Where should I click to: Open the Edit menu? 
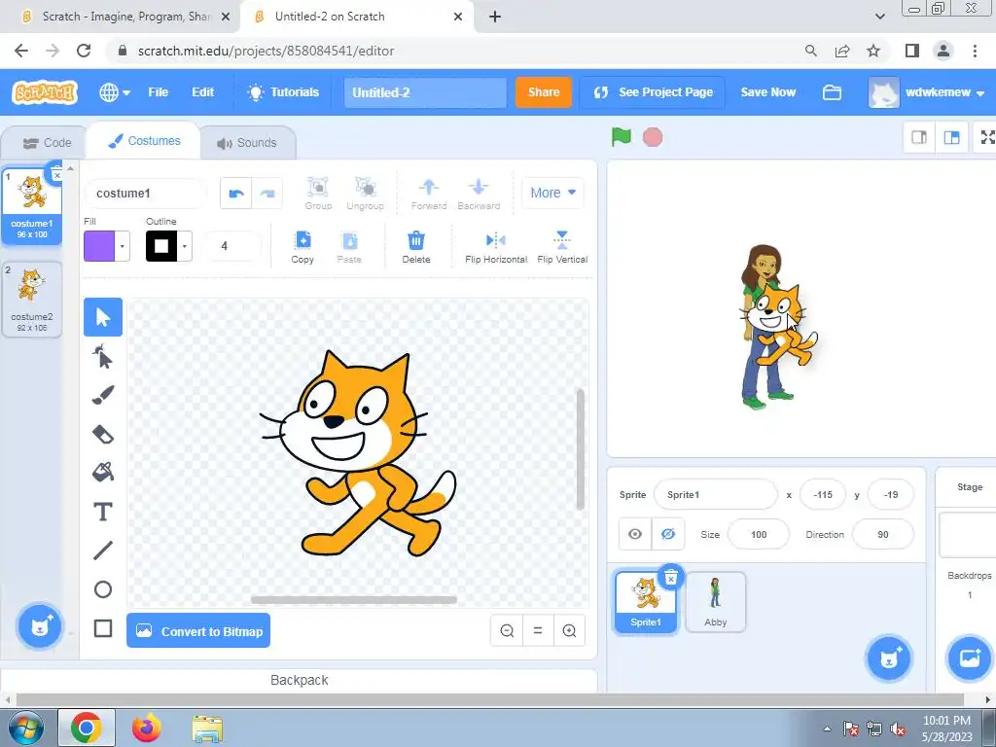(x=202, y=92)
